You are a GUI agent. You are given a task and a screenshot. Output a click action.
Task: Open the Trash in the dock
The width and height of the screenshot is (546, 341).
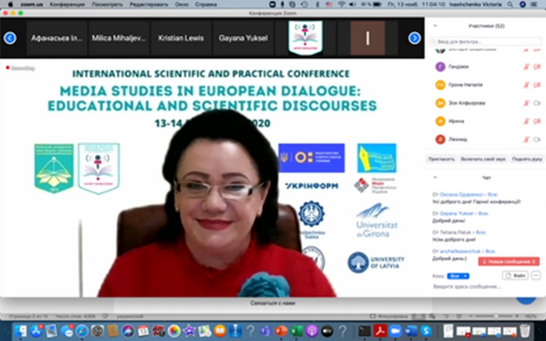pos(524,331)
